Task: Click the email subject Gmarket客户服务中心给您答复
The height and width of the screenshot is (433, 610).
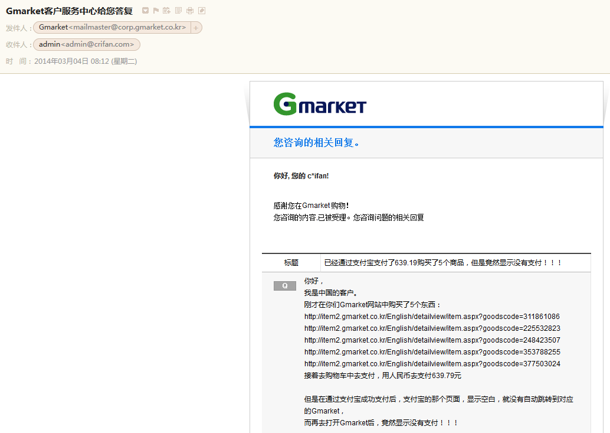Action: click(69, 11)
